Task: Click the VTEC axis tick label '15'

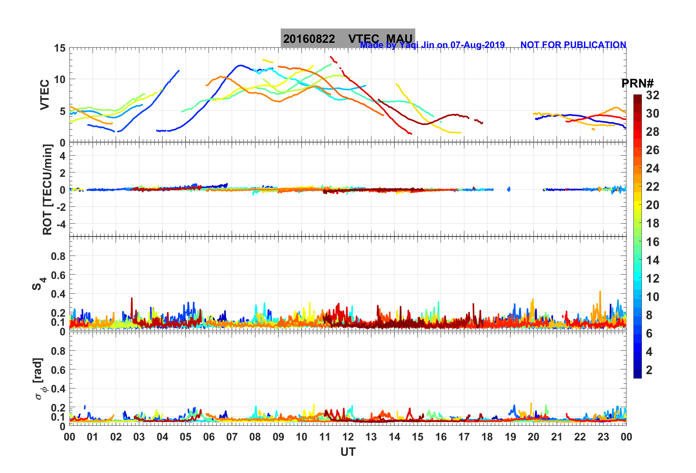Action: pos(60,48)
